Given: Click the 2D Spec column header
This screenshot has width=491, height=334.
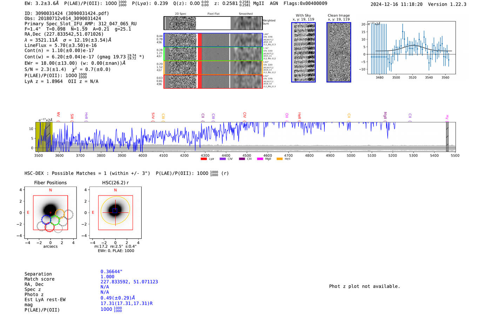Looking at the screenshot, I should click(x=181, y=14).
